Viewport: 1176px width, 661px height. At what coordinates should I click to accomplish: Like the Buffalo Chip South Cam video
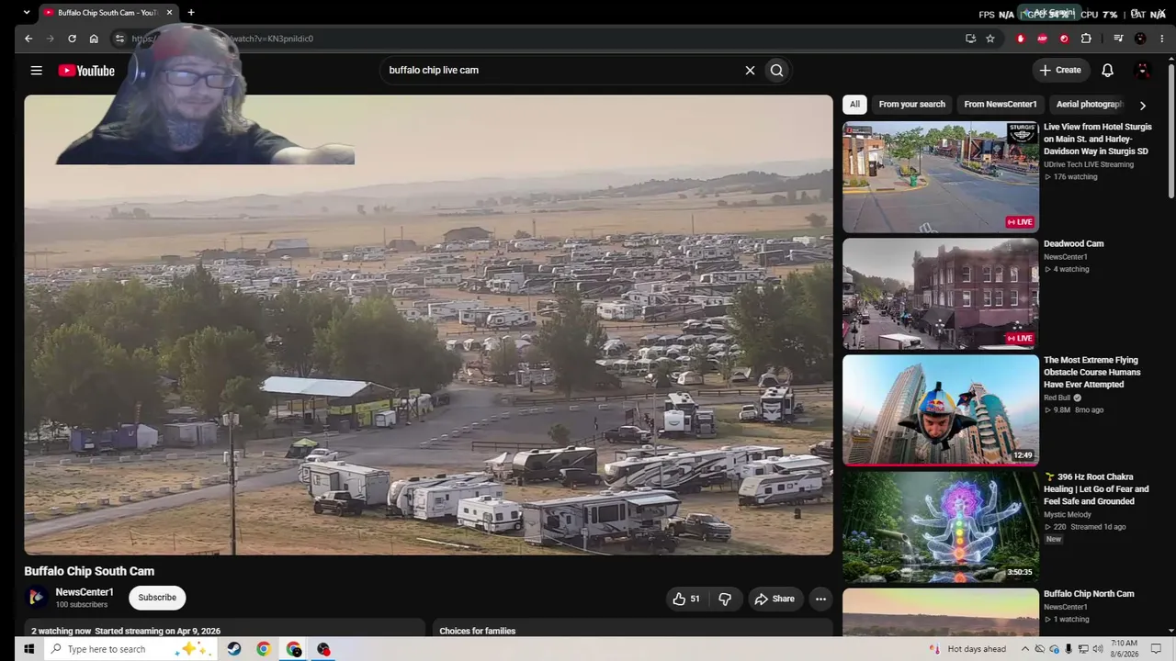(686, 599)
